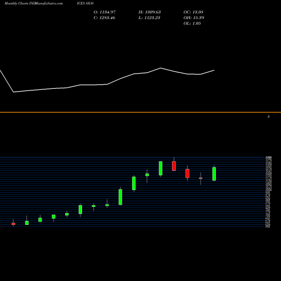Click the number 3 label below the orange line
Image resolution: width=281 pixels, height=281 pixels.
coord(269,117)
